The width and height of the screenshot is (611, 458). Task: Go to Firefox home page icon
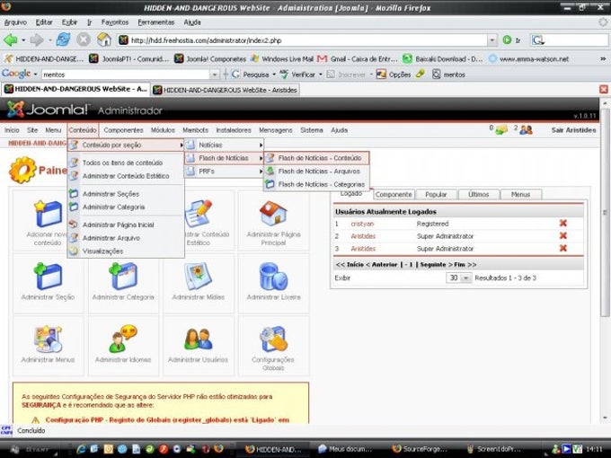[104, 40]
